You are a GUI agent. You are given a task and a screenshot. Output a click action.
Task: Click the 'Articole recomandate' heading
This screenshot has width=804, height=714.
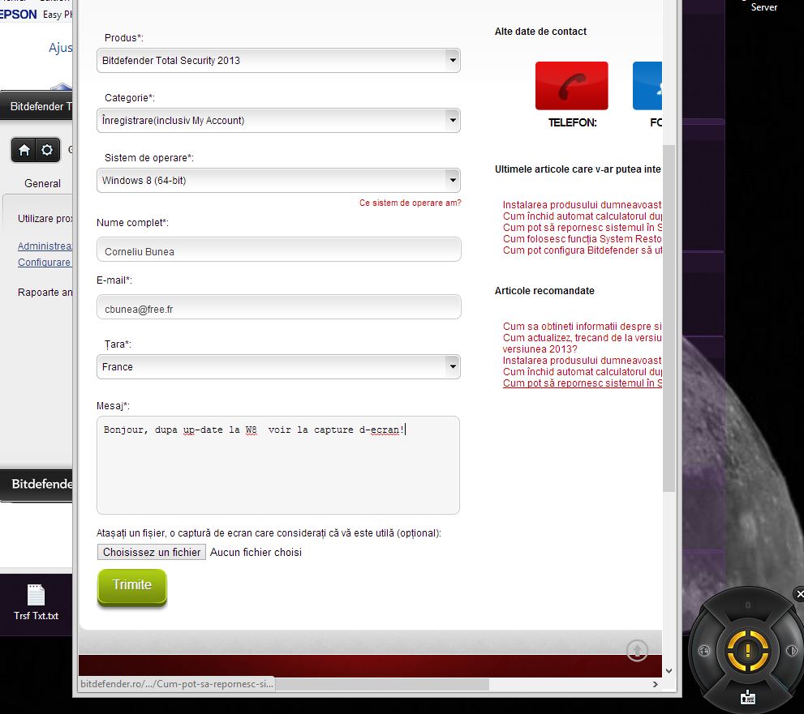click(544, 291)
